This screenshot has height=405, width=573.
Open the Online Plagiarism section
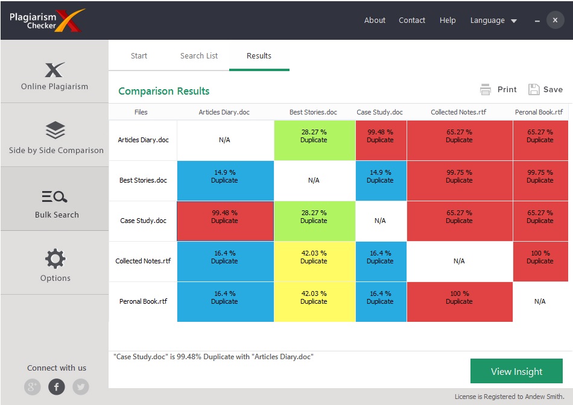(x=54, y=76)
